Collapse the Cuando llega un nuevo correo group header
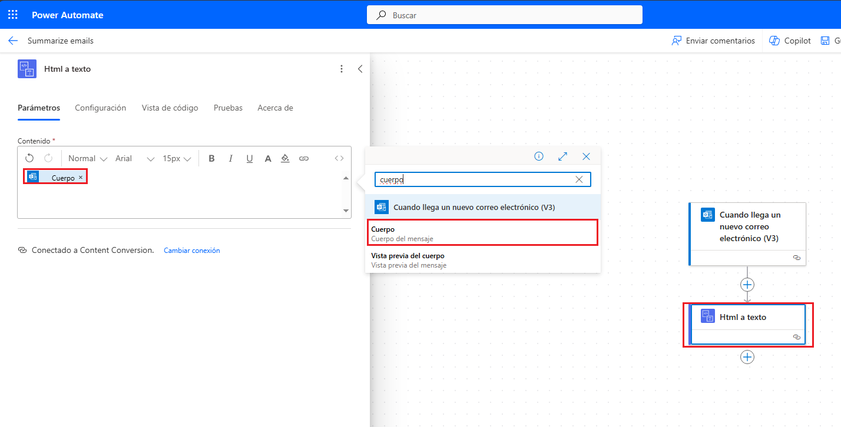 (x=483, y=207)
